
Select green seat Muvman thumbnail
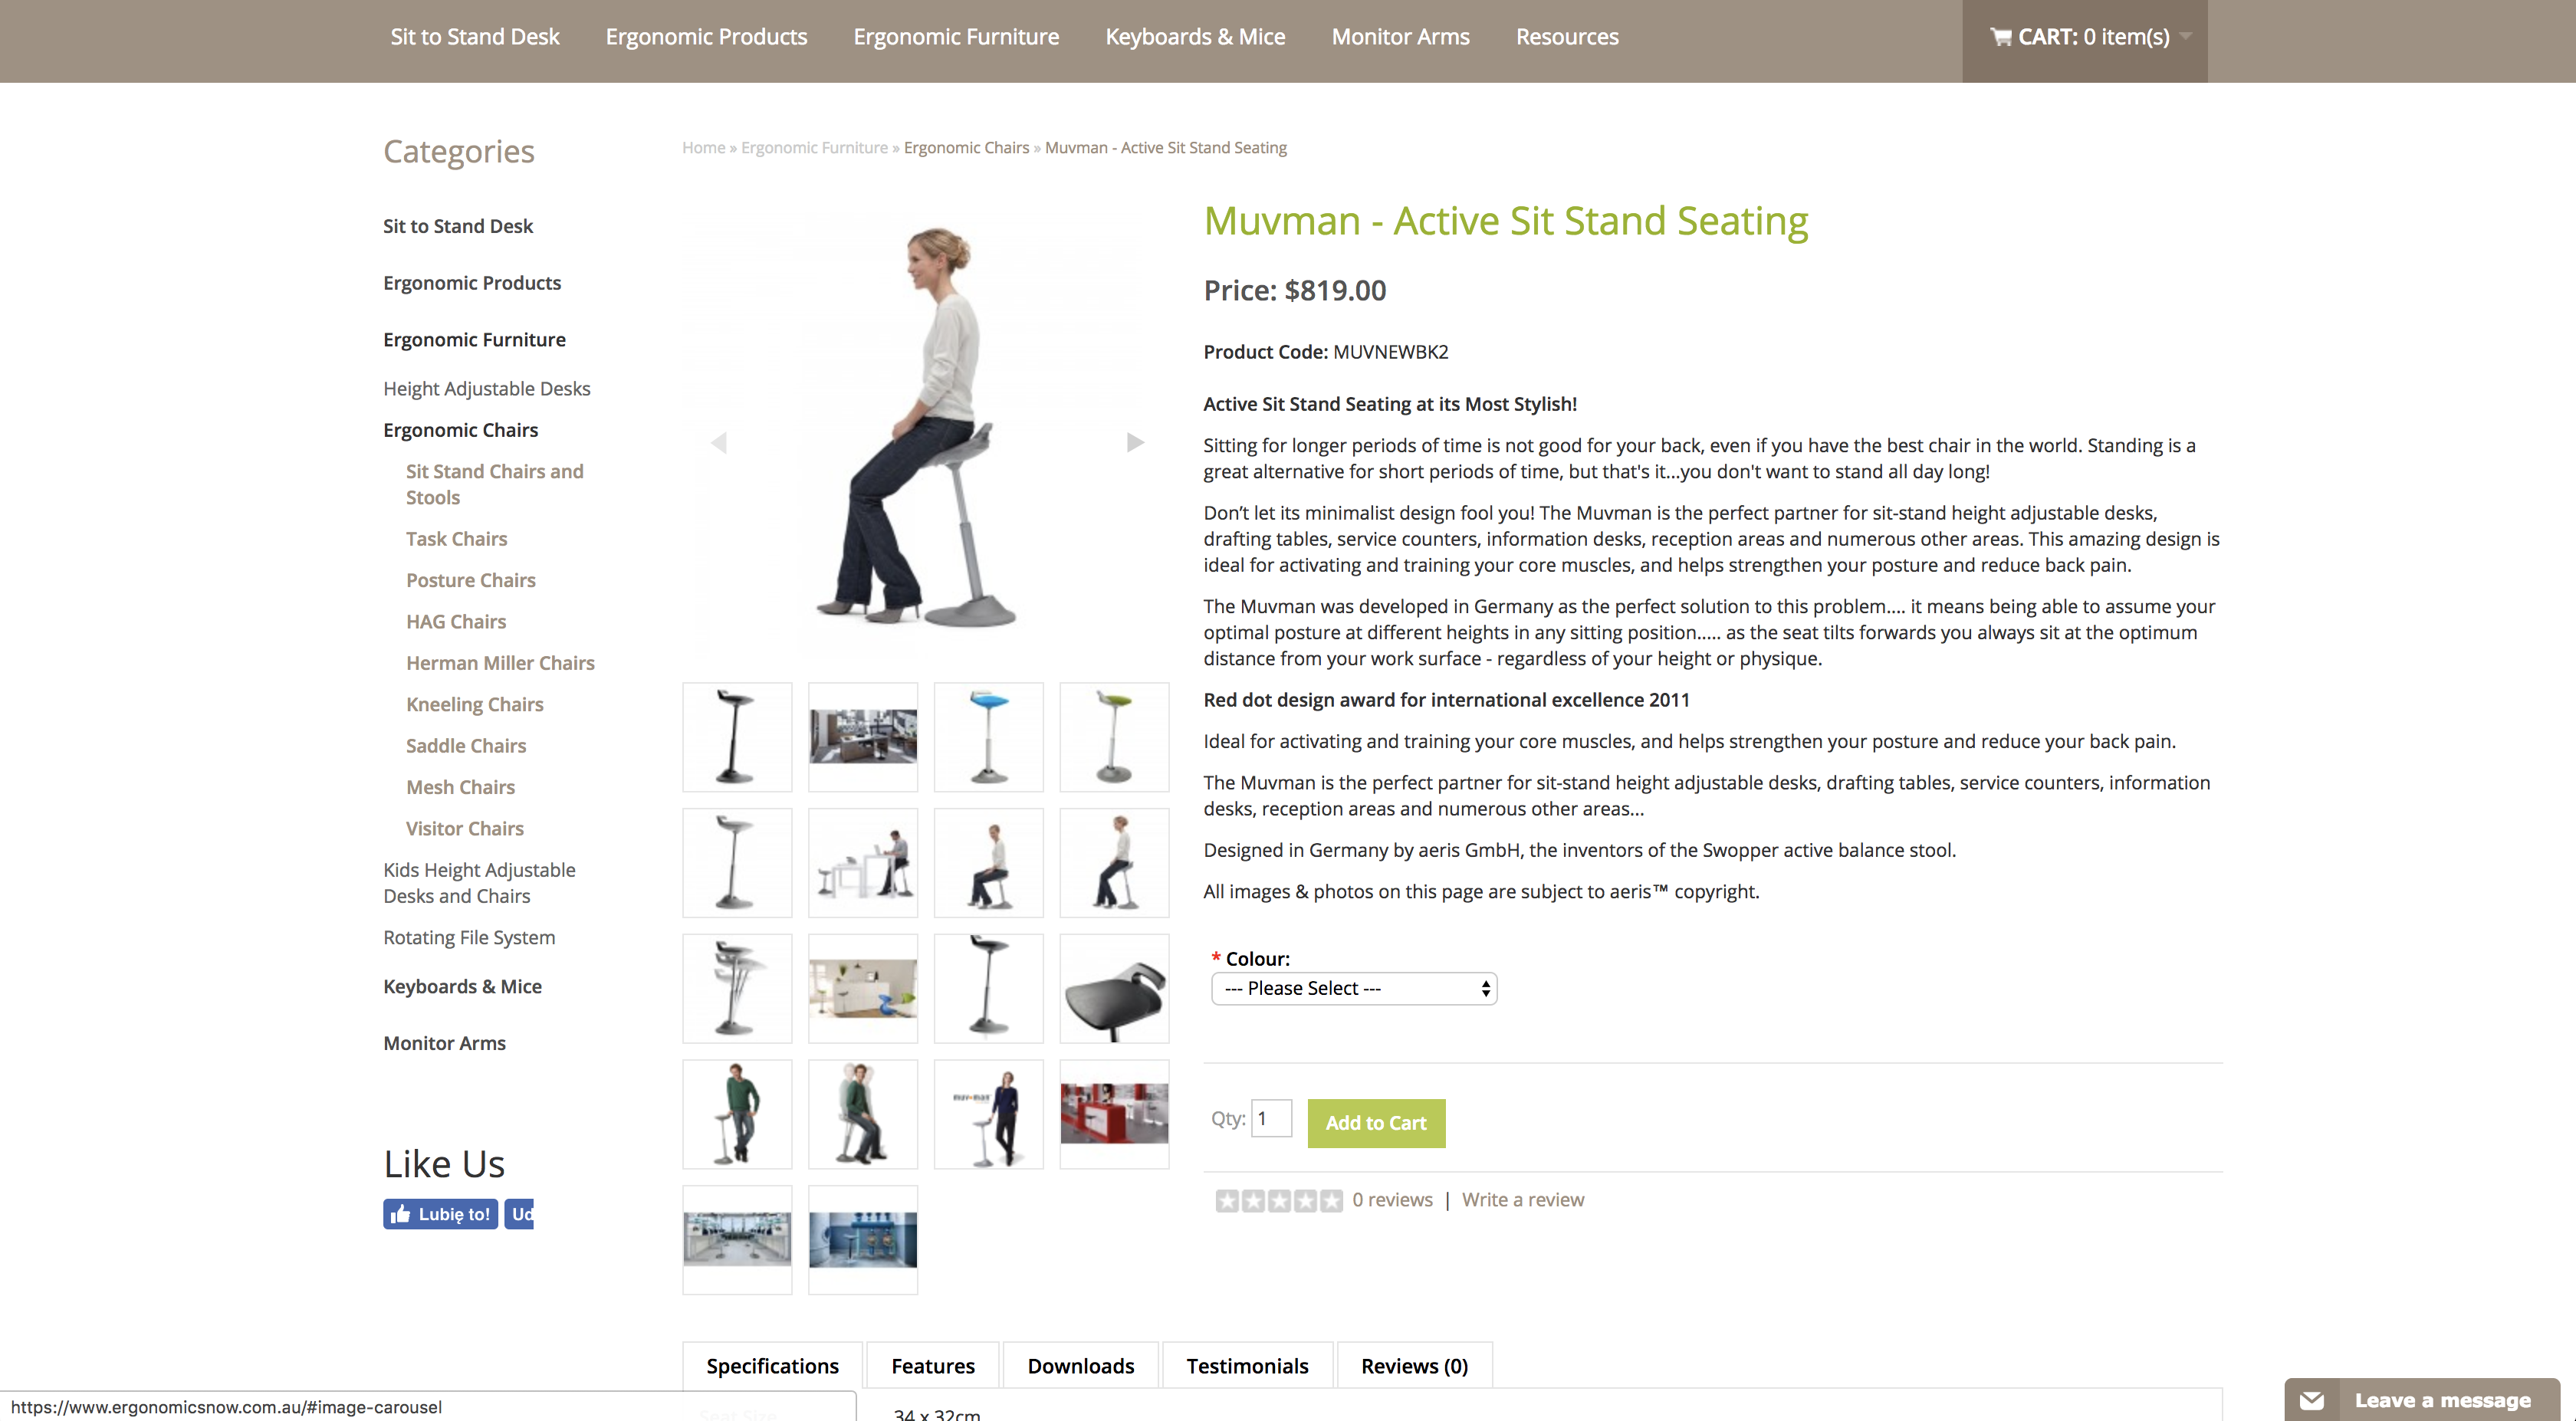click(1114, 737)
